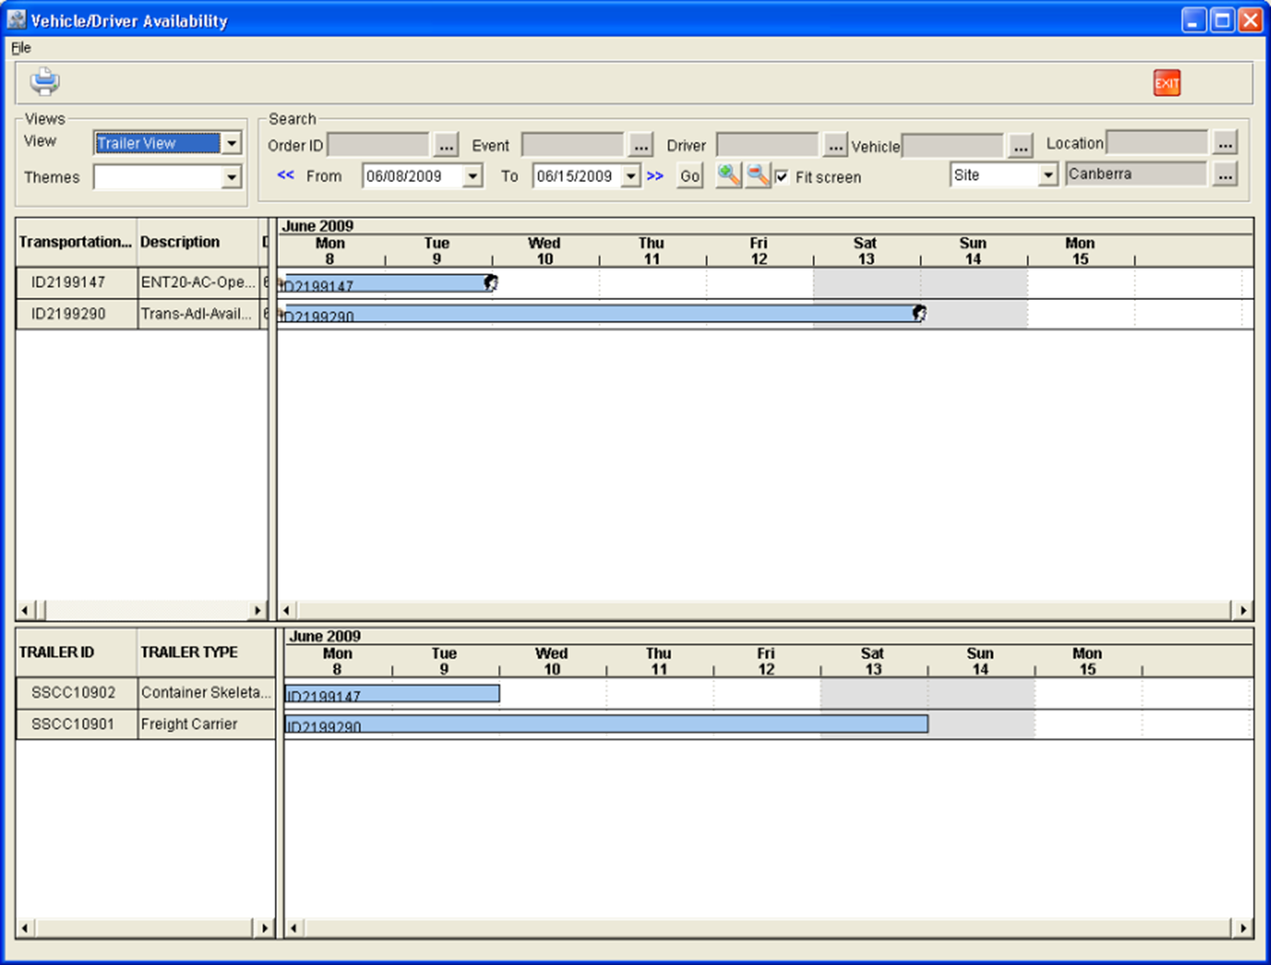Browse Order ID with the ellipsis button
Screen dimensions: 1271x965
446,146
